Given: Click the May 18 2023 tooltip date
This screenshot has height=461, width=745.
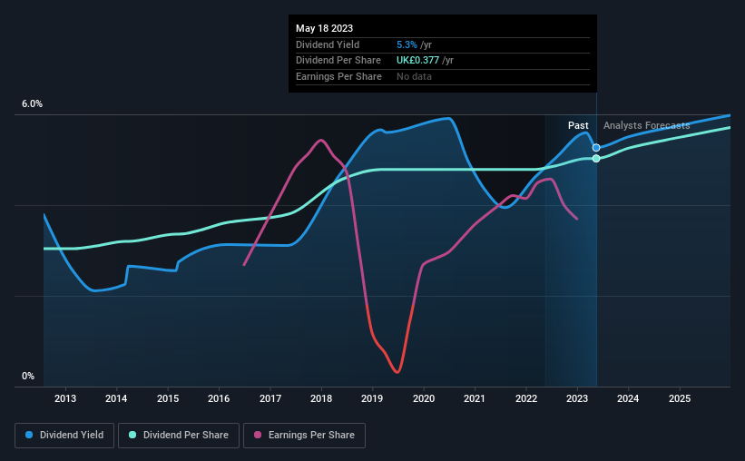Looking at the screenshot, I should pyautogui.click(x=324, y=28).
